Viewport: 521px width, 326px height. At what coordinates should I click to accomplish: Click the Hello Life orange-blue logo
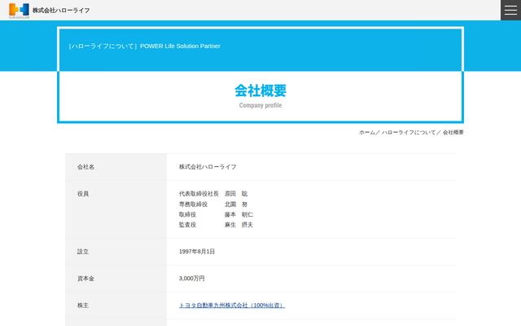pyautogui.click(x=19, y=11)
